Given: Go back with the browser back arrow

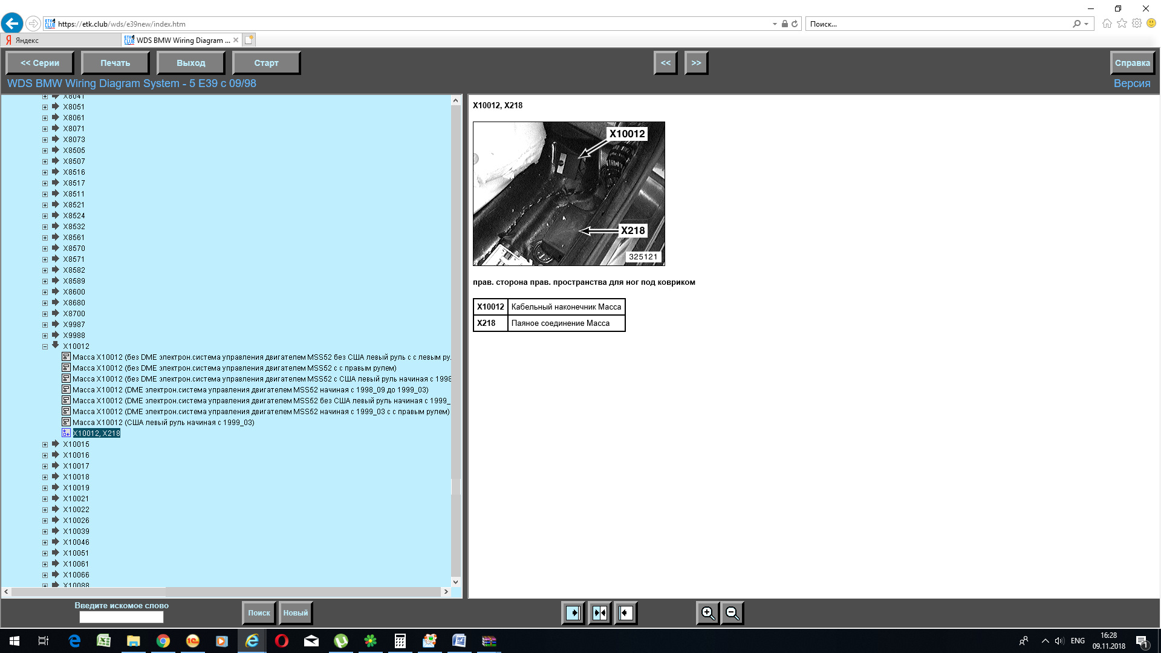Looking at the screenshot, I should tap(12, 24).
